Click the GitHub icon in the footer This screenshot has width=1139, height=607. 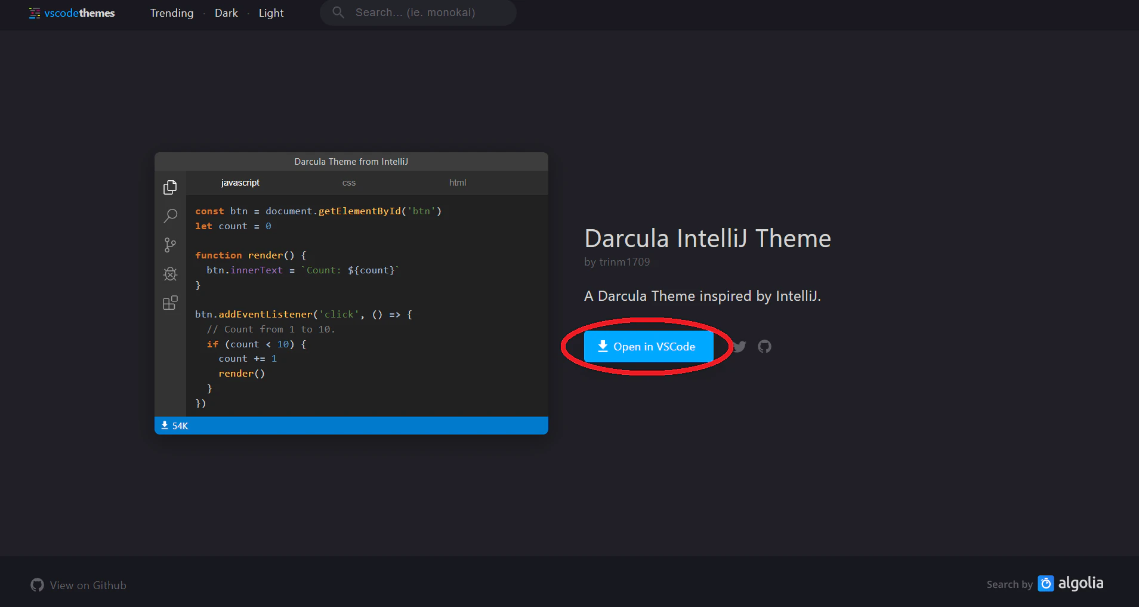(x=37, y=585)
